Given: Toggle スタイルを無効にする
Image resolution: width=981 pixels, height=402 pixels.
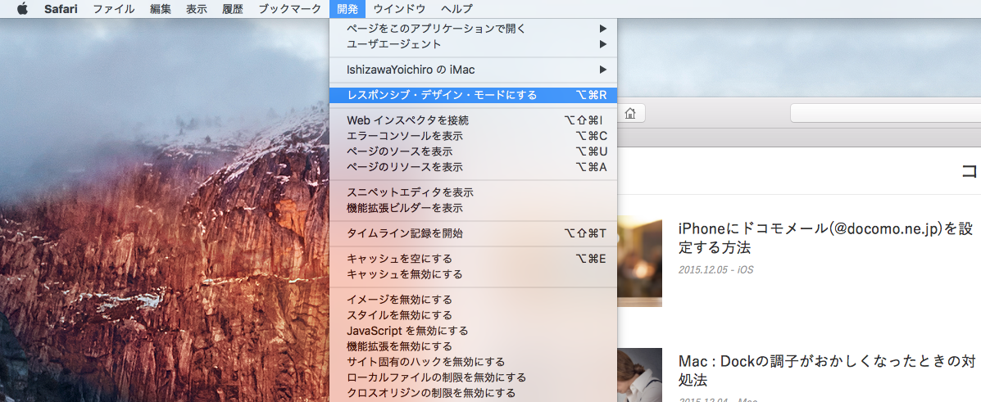Looking at the screenshot, I should coord(473,315).
